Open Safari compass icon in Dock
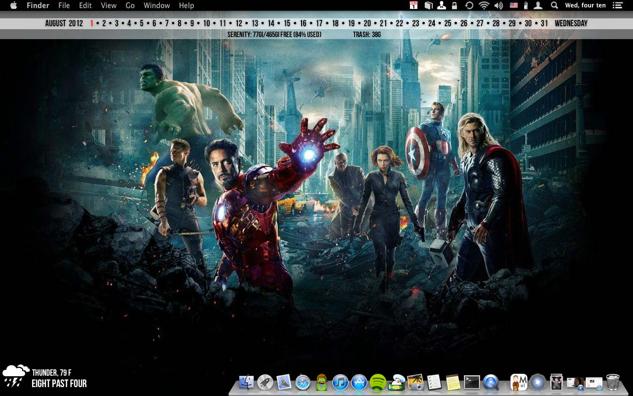This screenshot has height=396, width=633. click(x=303, y=382)
